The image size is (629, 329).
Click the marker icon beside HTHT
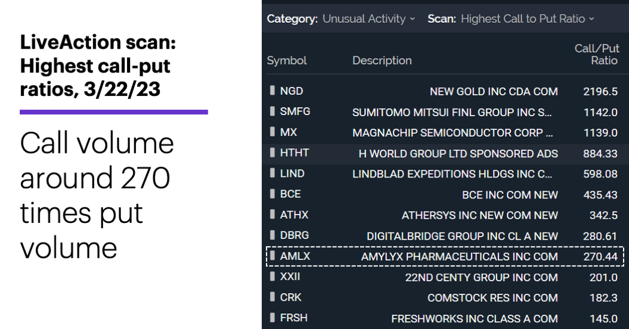[273, 152]
